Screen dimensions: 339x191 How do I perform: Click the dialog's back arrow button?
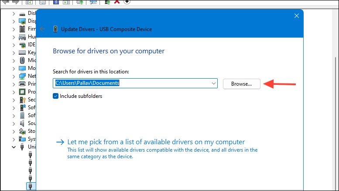click(x=42, y=29)
